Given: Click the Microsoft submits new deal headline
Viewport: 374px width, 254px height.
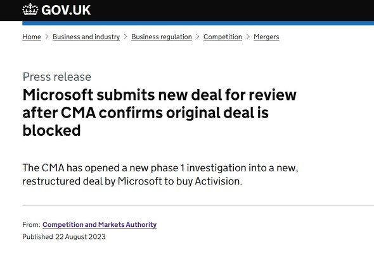Looking at the screenshot, I should tap(160, 112).
